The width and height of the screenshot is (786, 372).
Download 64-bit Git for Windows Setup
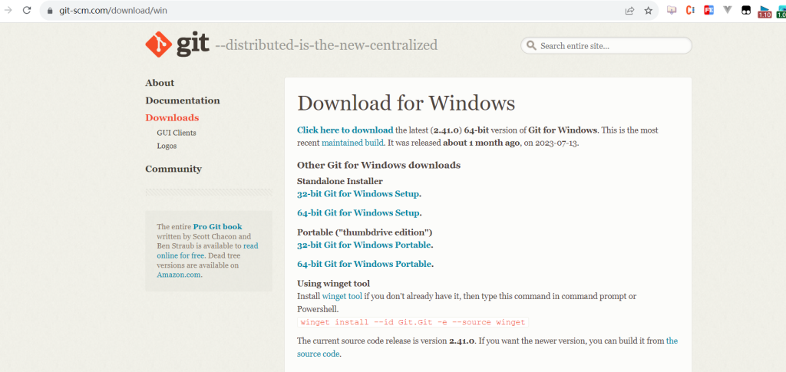coord(358,212)
